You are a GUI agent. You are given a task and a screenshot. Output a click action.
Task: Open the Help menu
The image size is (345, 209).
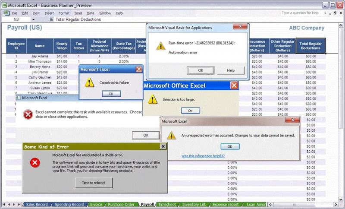pyautogui.click(x=119, y=13)
